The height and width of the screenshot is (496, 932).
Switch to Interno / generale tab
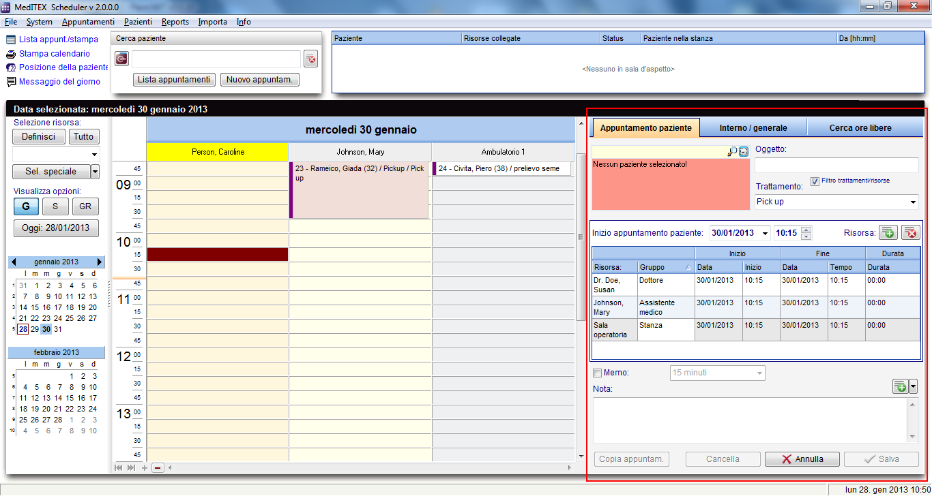click(753, 128)
